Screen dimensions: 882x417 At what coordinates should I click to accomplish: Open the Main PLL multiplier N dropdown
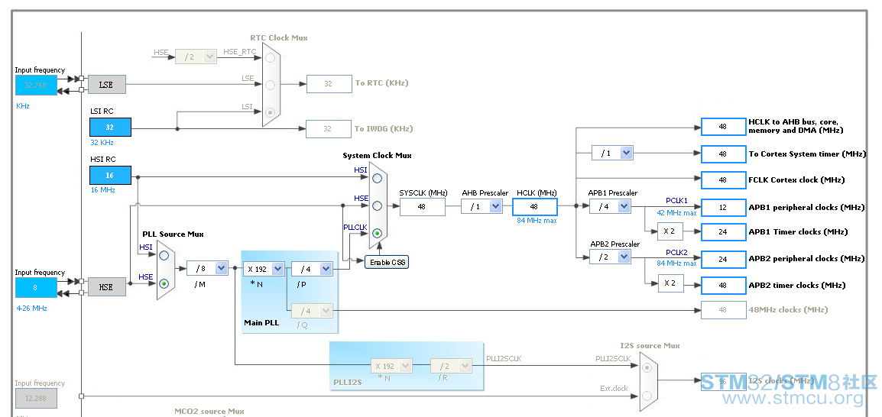point(263,269)
